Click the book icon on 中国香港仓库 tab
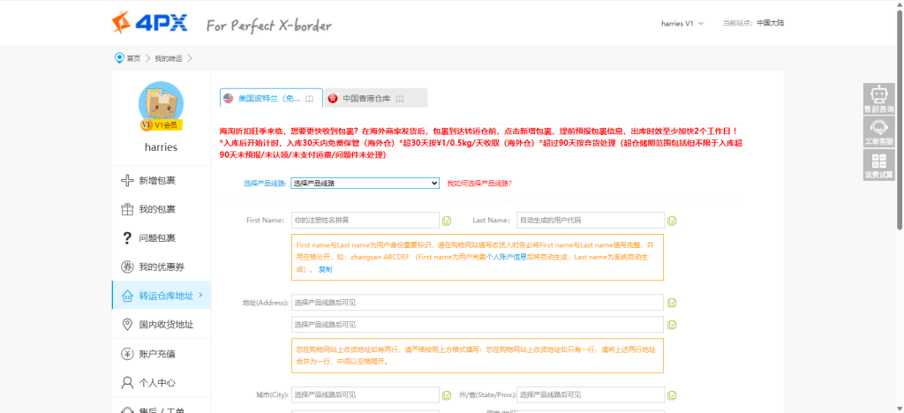Viewport: 904px width, 413px height. (400, 98)
